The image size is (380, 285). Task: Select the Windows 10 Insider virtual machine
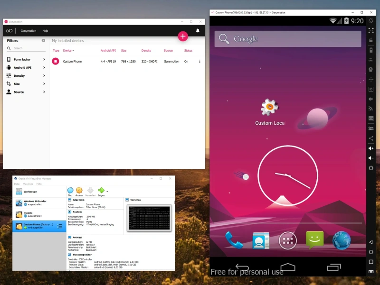tap(35, 202)
